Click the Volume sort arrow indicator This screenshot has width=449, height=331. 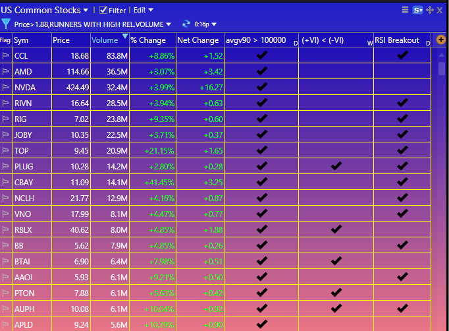[125, 36]
